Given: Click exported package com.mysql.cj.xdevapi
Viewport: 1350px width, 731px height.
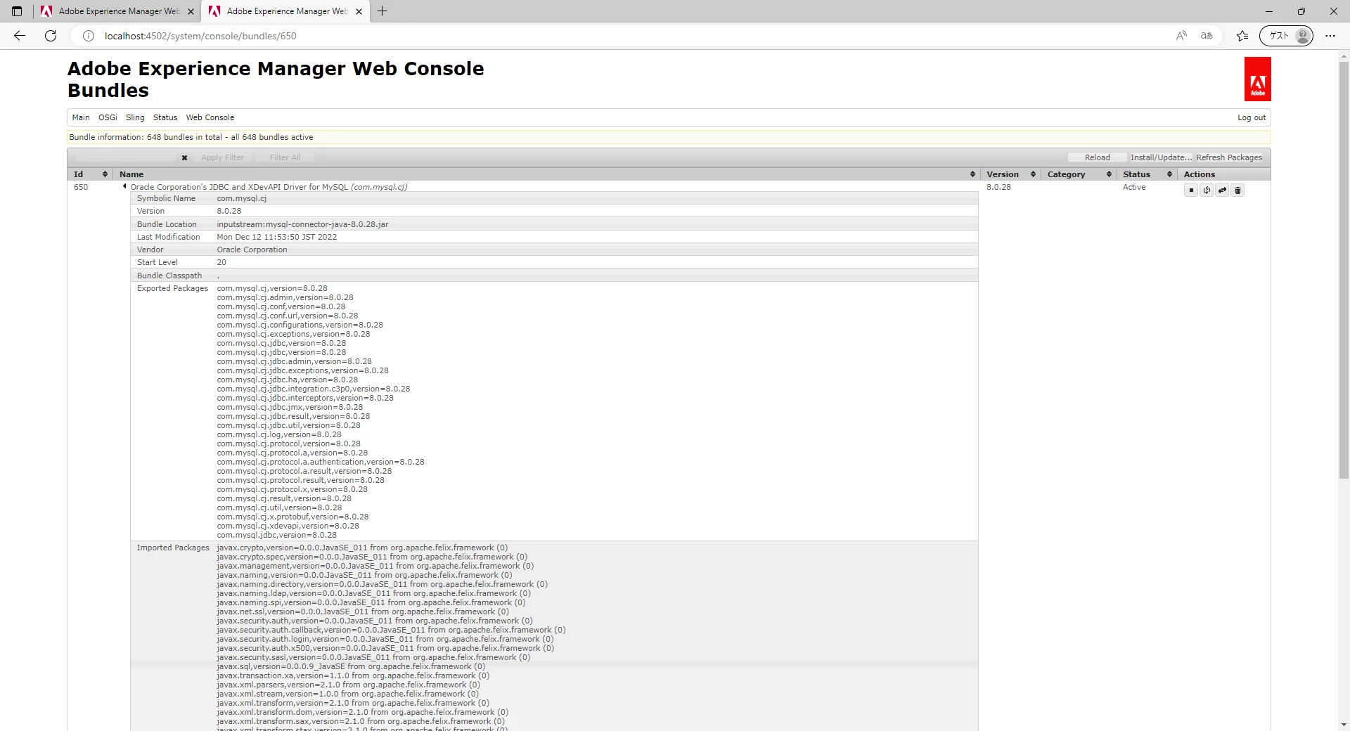Looking at the screenshot, I should tap(288, 526).
